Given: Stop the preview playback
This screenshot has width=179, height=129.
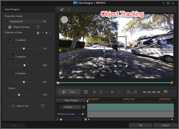Looking at the screenshot, I should pos(101,92).
